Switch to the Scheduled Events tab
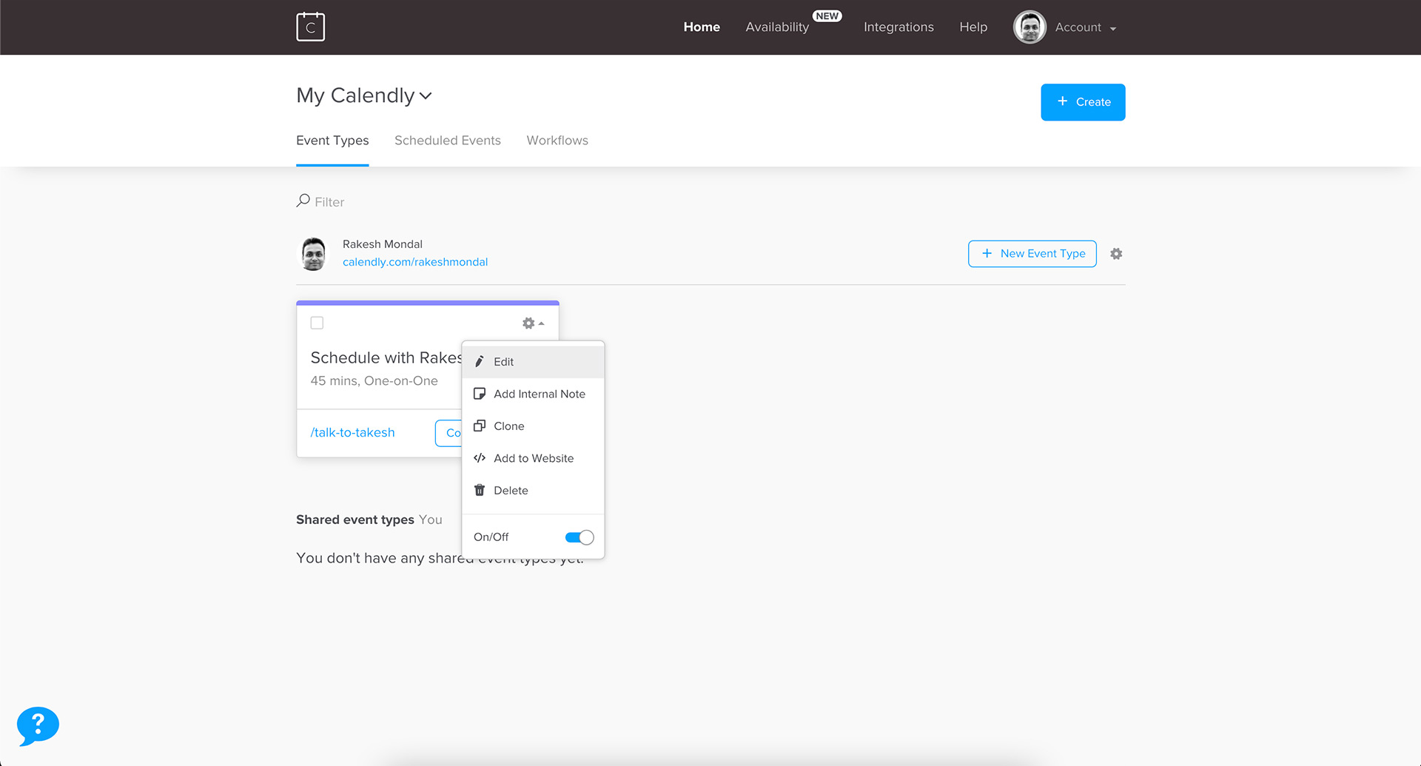The width and height of the screenshot is (1421, 766). (447, 141)
